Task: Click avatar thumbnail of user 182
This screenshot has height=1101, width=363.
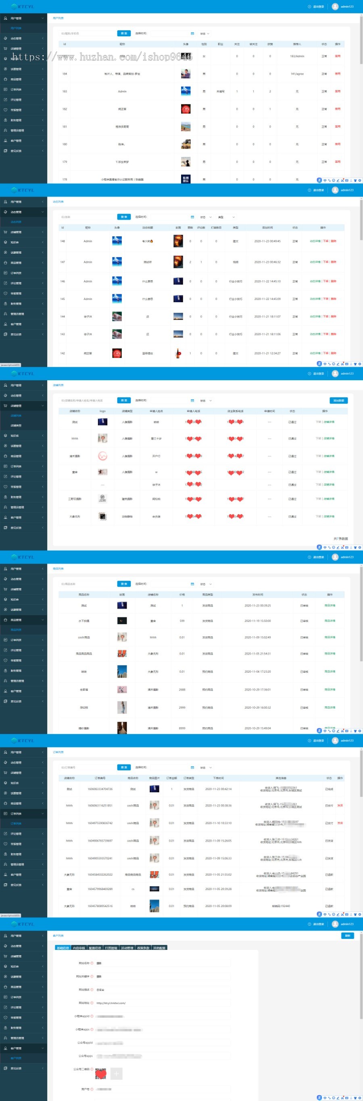Action: 186,109
